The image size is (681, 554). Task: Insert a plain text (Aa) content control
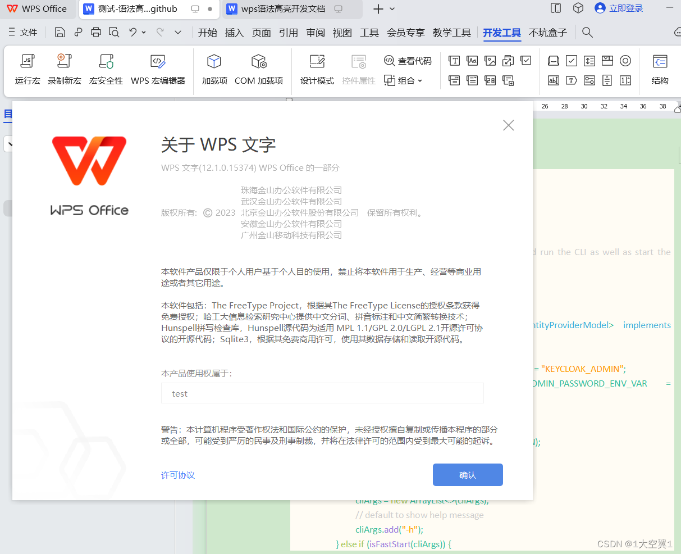pos(472,61)
